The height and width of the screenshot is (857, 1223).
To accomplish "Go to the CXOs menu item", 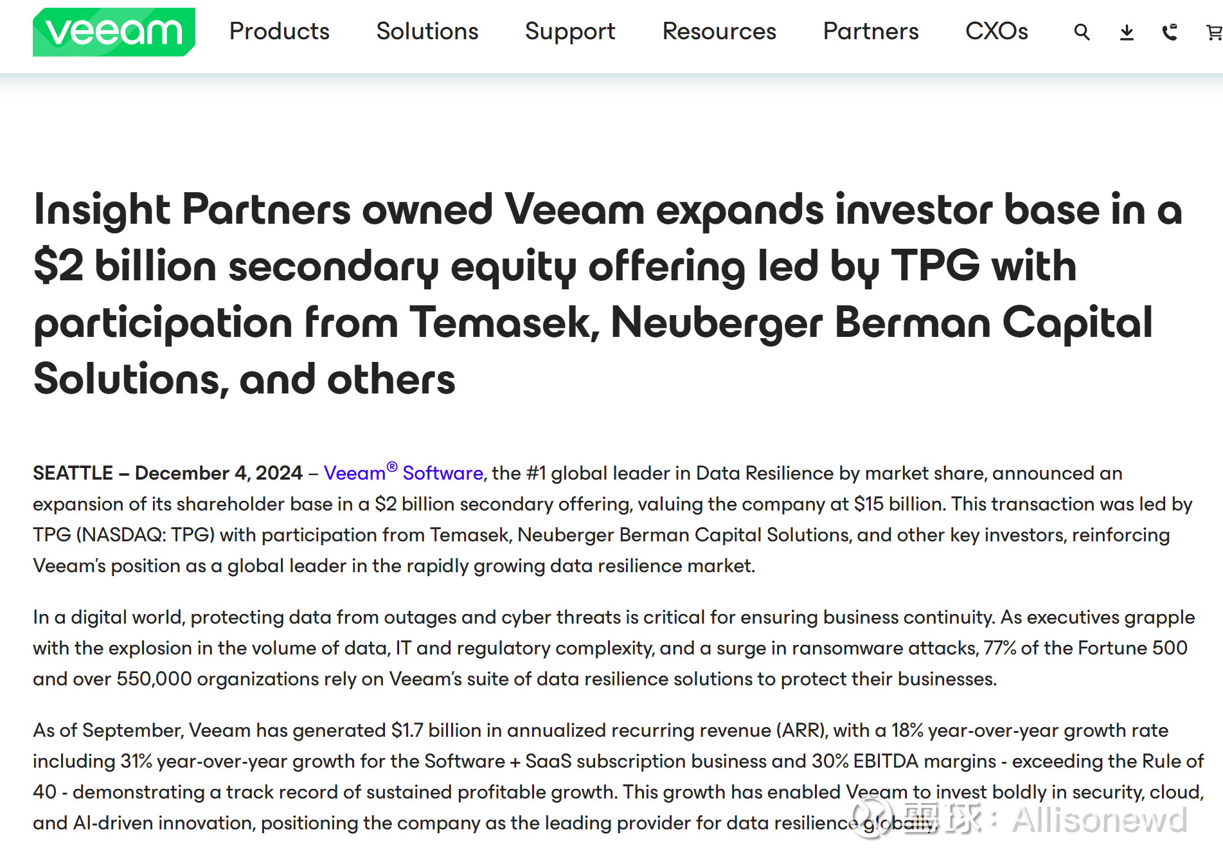I will click(x=996, y=32).
